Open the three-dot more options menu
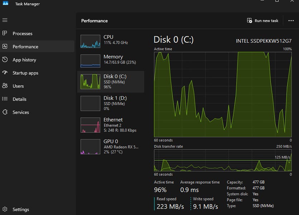This screenshot has width=299, height=215. [291, 21]
